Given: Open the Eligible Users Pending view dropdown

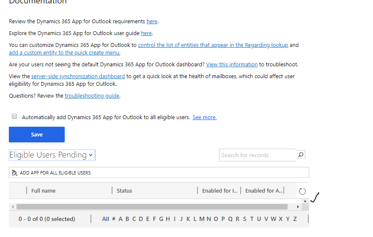Looking at the screenshot, I should tap(52, 155).
